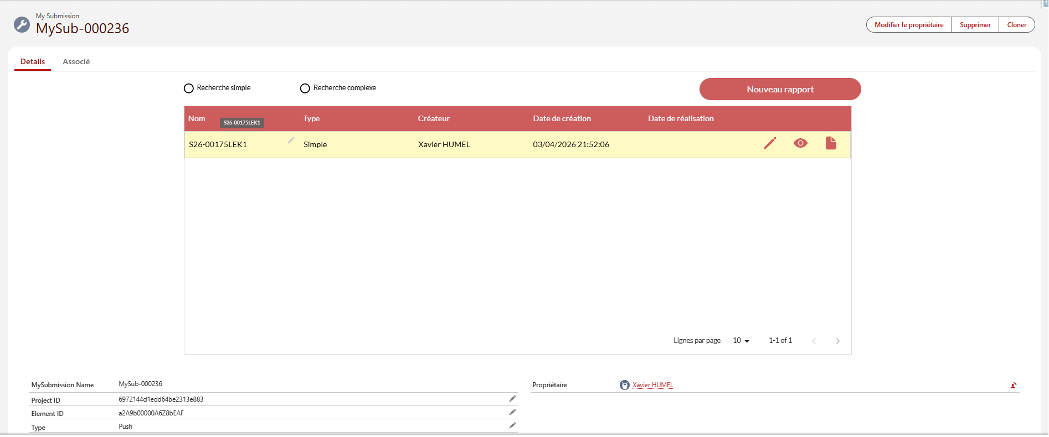
Task: View report S26-00175LEK1 with eye icon
Action: pos(800,143)
